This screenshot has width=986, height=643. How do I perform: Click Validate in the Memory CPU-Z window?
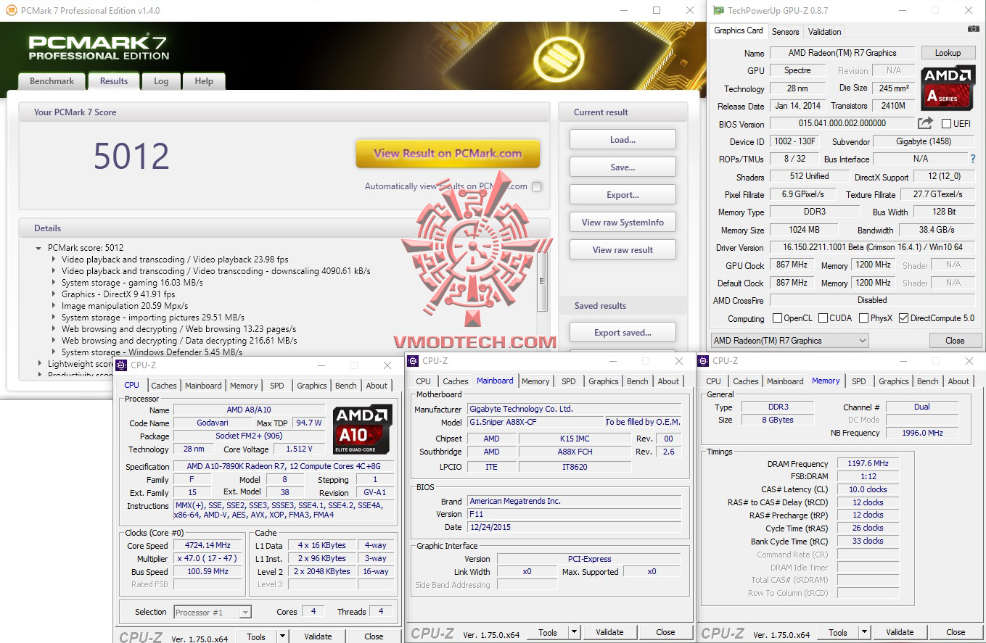pyautogui.click(x=900, y=632)
